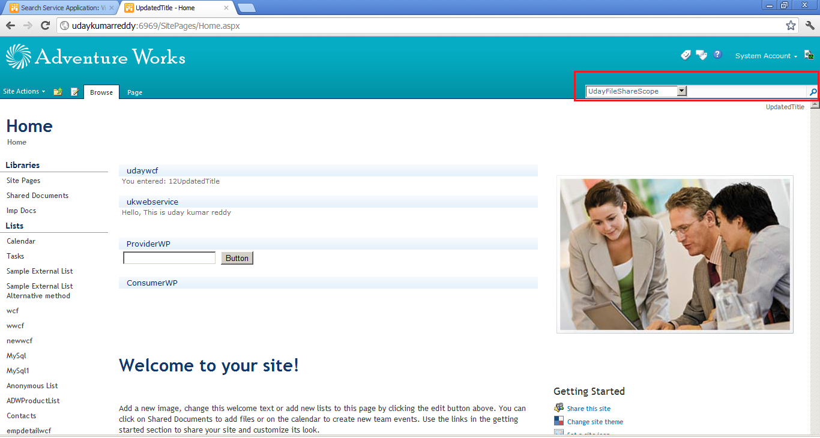Open the Anonymous List link
Image resolution: width=820 pixels, height=438 pixels.
(x=32, y=386)
